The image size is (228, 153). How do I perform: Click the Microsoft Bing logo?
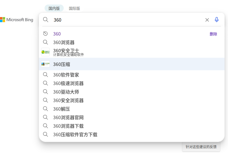[17, 20]
